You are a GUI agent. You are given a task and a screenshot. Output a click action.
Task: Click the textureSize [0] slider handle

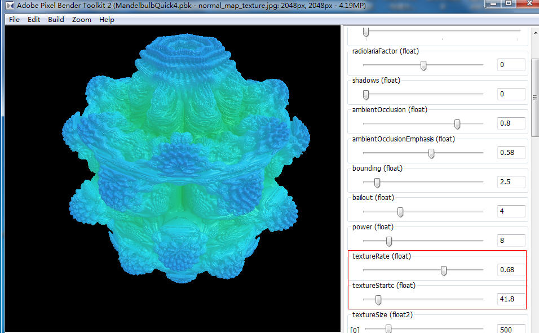click(x=388, y=328)
